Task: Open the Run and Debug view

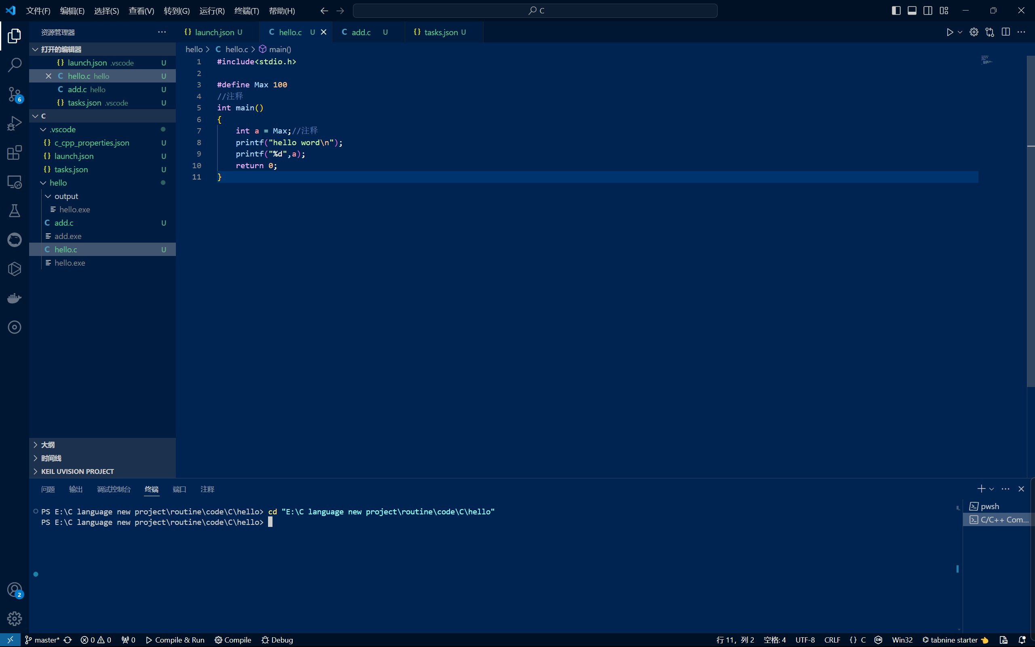Action: point(14,123)
